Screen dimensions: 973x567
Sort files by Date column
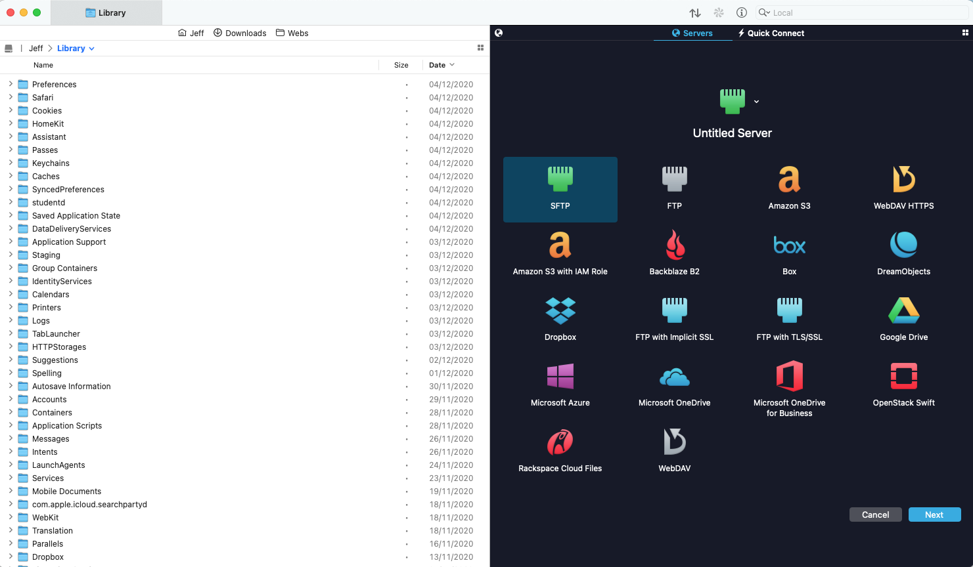coord(437,65)
